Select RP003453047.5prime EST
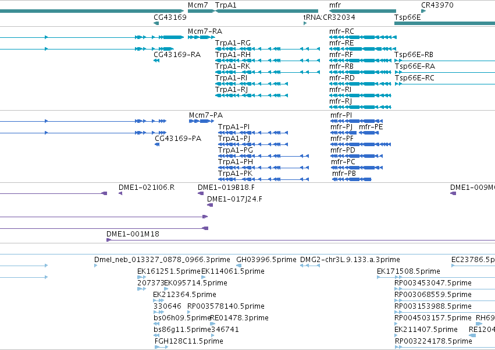The height and width of the screenshot is (350, 495). tap(445, 289)
